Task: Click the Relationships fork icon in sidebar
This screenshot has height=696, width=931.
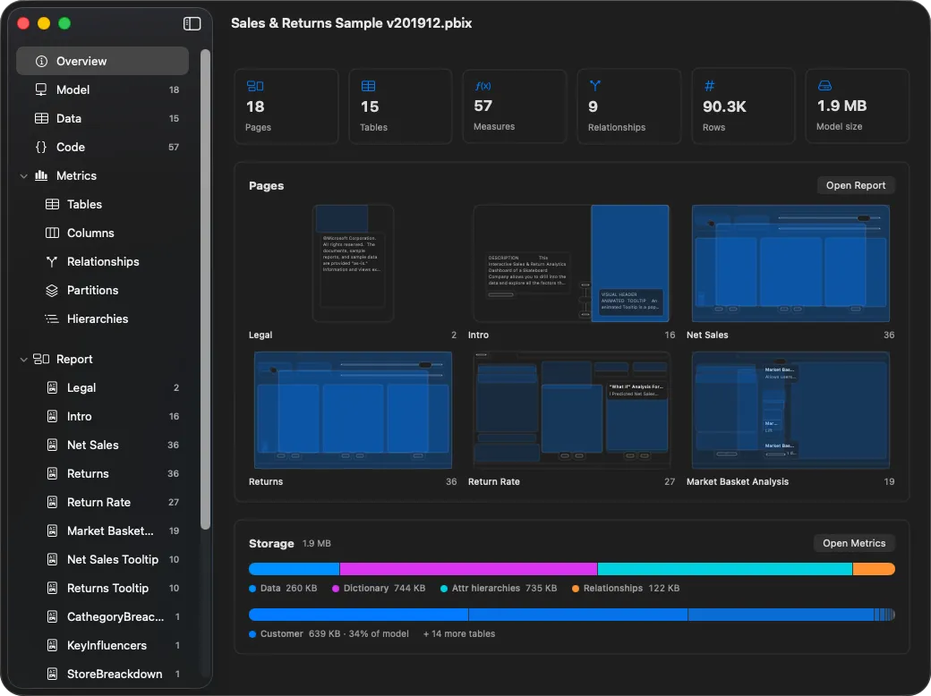Action: click(52, 261)
